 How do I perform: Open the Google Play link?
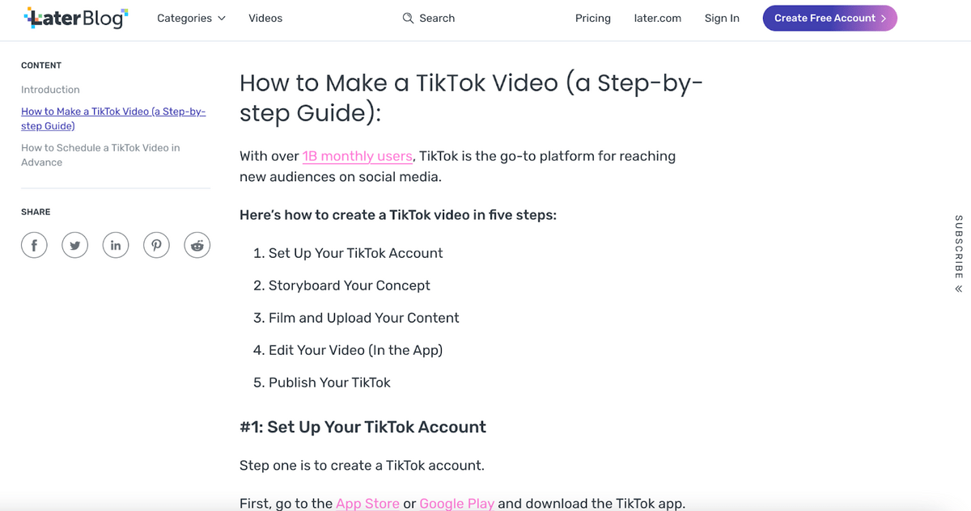tap(457, 503)
